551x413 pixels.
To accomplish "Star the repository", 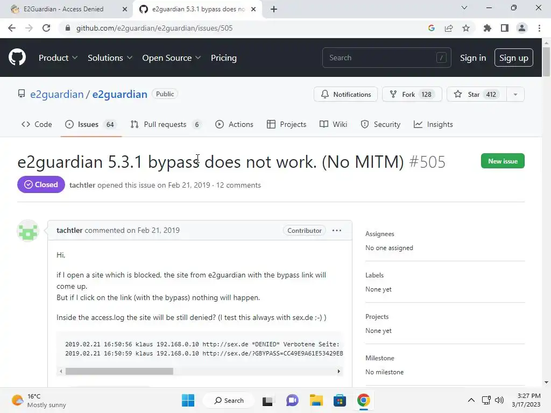I will click(x=477, y=94).
